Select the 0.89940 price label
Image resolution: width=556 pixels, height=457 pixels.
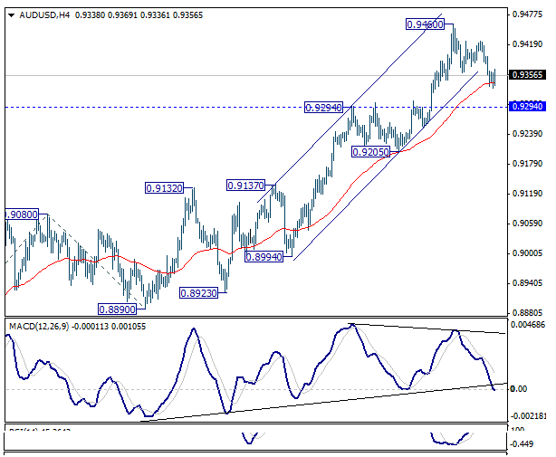[264, 258]
